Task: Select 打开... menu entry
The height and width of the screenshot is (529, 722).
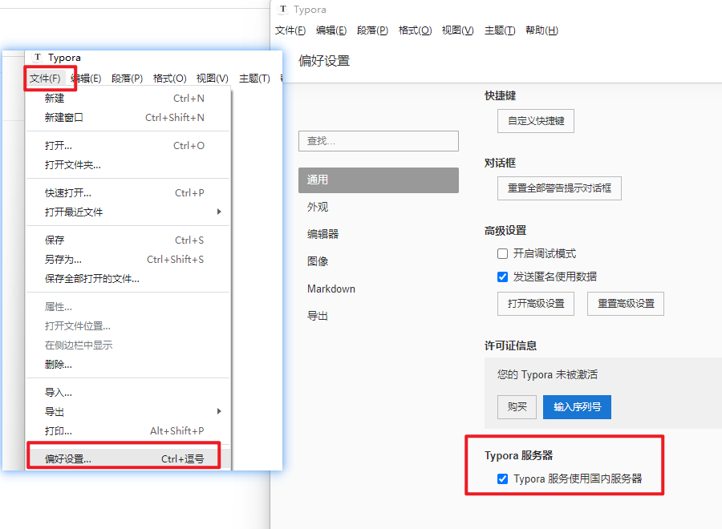Action: click(x=128, y=145)
